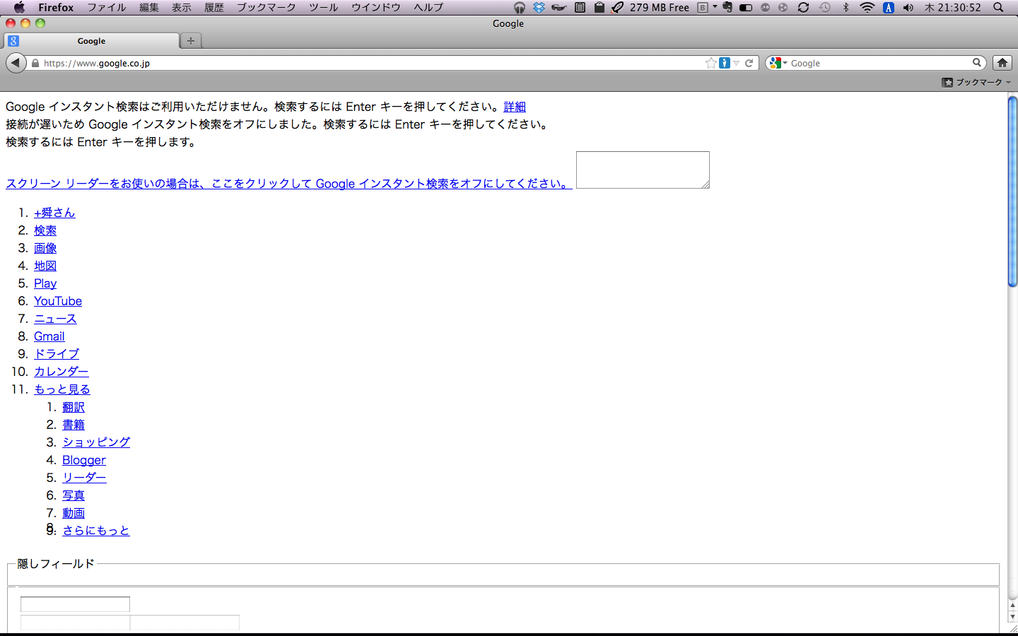Reload the page with the refresh icon
The height and width of the screenshot is (636, 1018).
point(749,63)
